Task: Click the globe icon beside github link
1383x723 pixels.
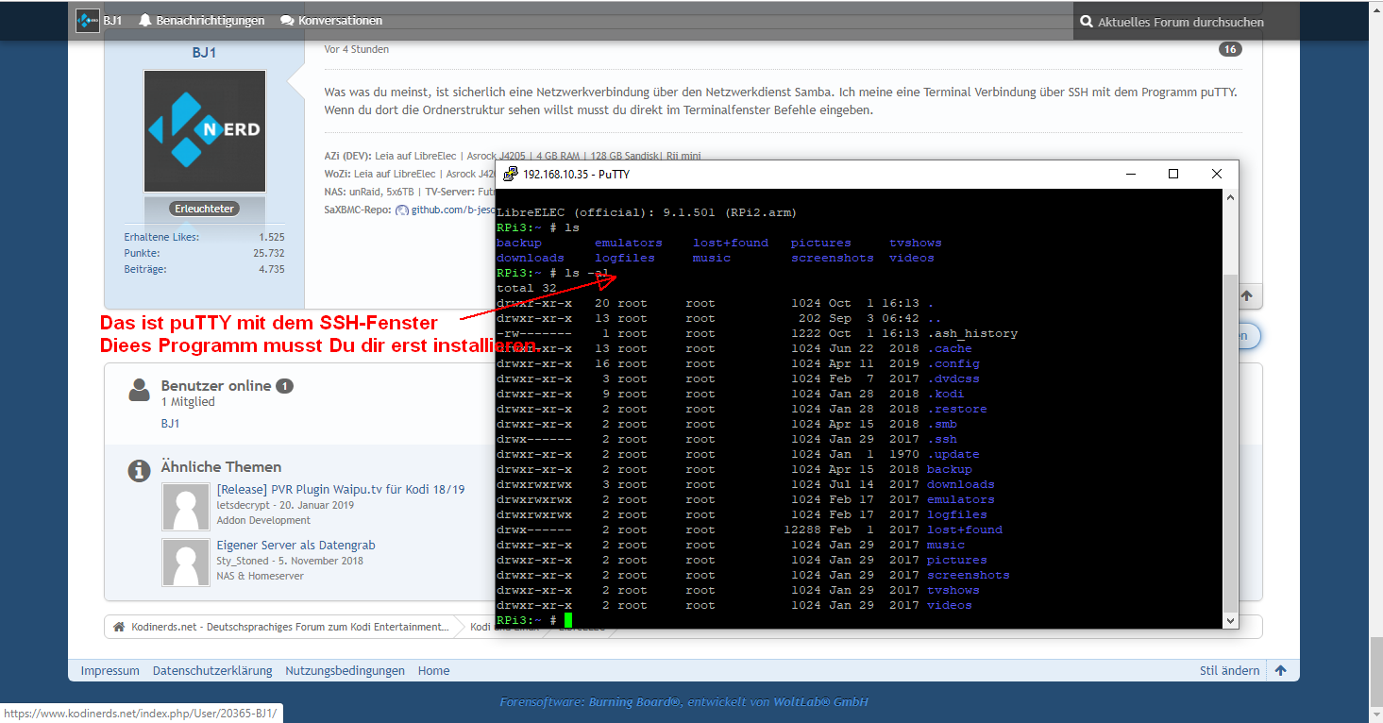Action: point(402,210)
